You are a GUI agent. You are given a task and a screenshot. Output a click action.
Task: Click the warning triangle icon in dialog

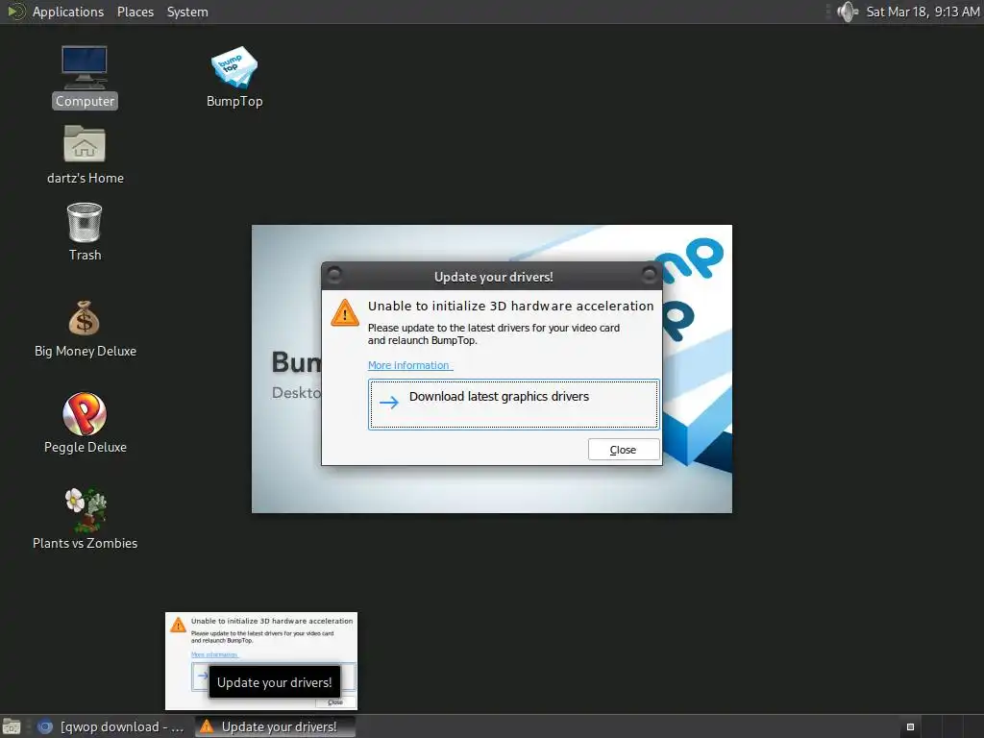(x=345, y=312)
